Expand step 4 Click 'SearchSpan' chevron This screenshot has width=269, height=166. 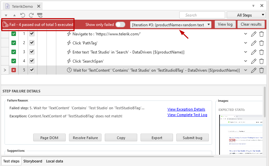click(x=246, y=61)
